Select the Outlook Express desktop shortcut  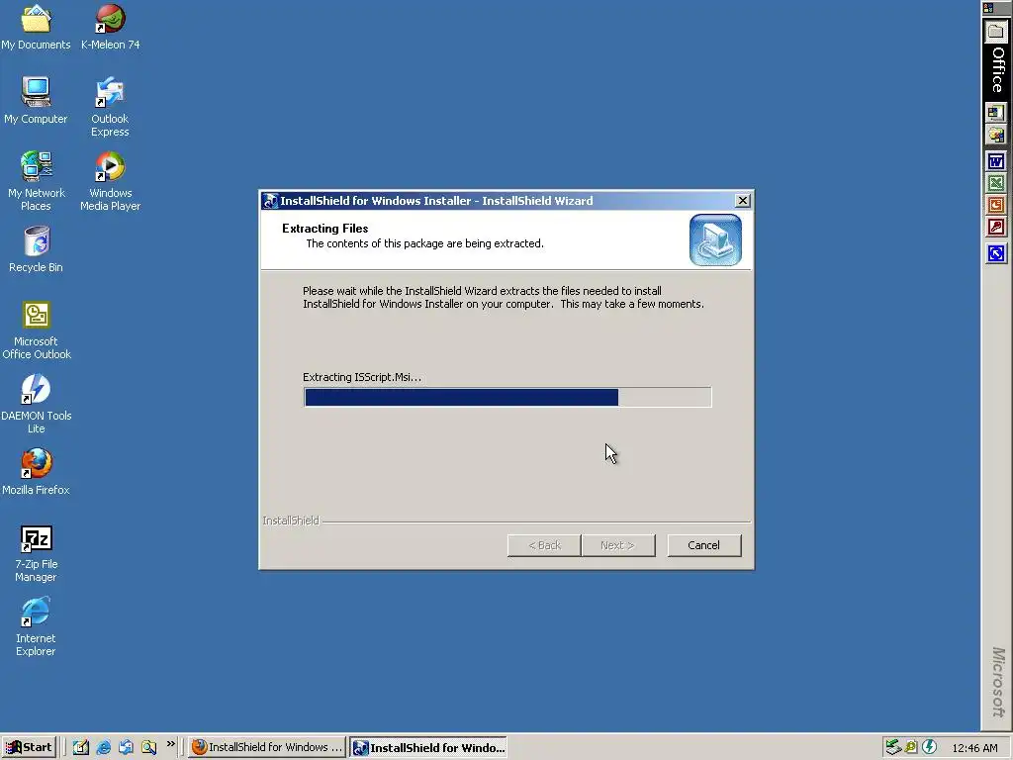[x=110, y=107]
